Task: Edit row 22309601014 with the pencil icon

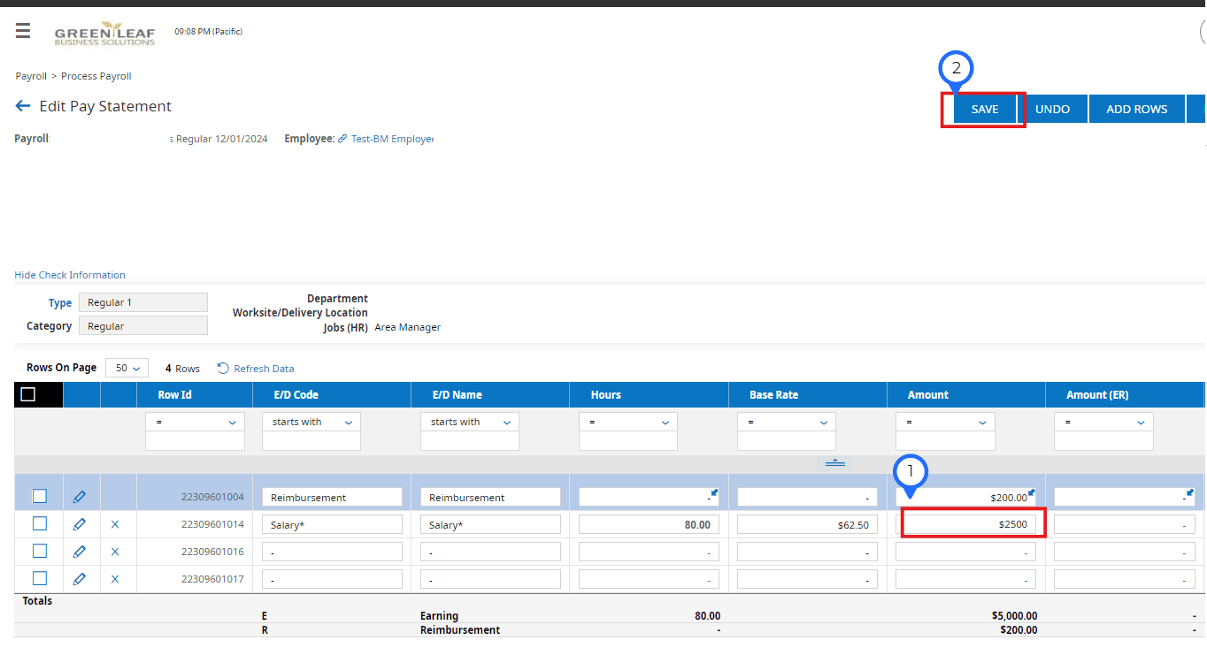Action: 80,524
